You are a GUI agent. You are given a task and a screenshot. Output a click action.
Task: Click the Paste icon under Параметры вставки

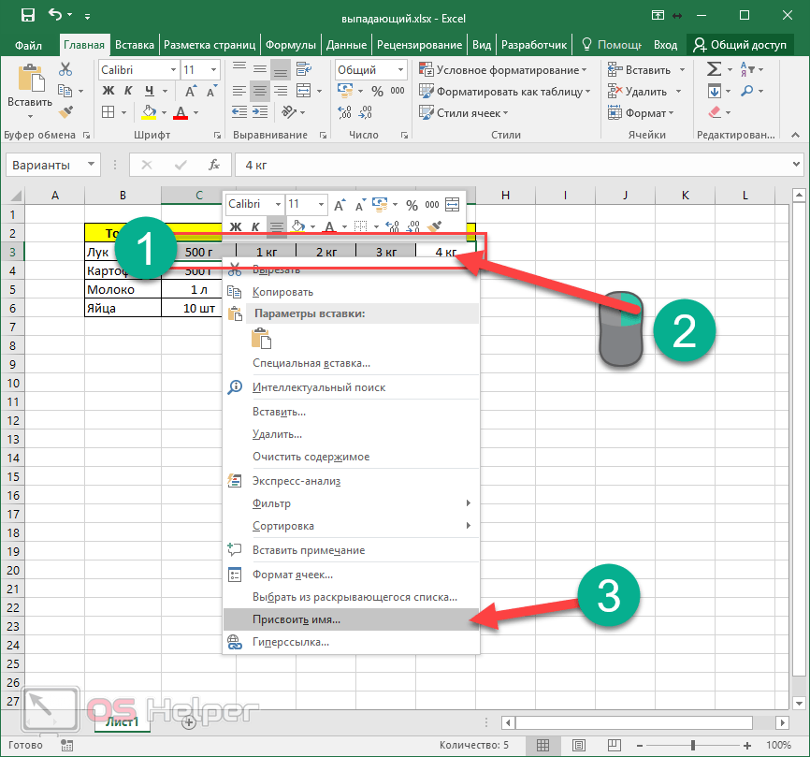(x=261, y=338)
